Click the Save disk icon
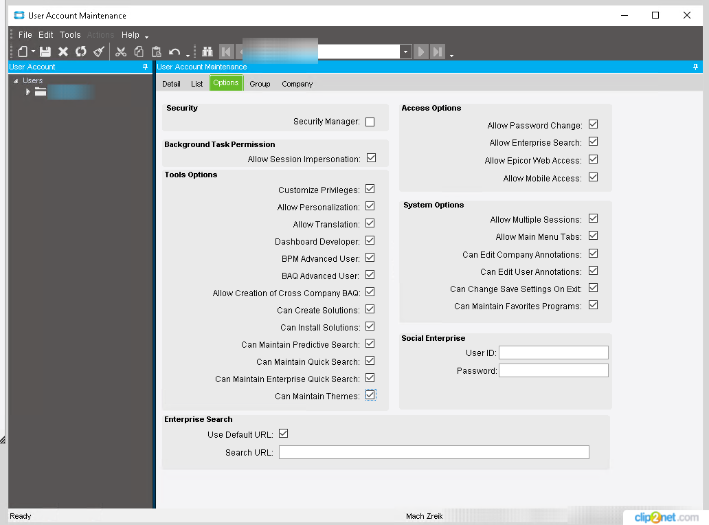709x525 pixels. [x=45, y=52]
